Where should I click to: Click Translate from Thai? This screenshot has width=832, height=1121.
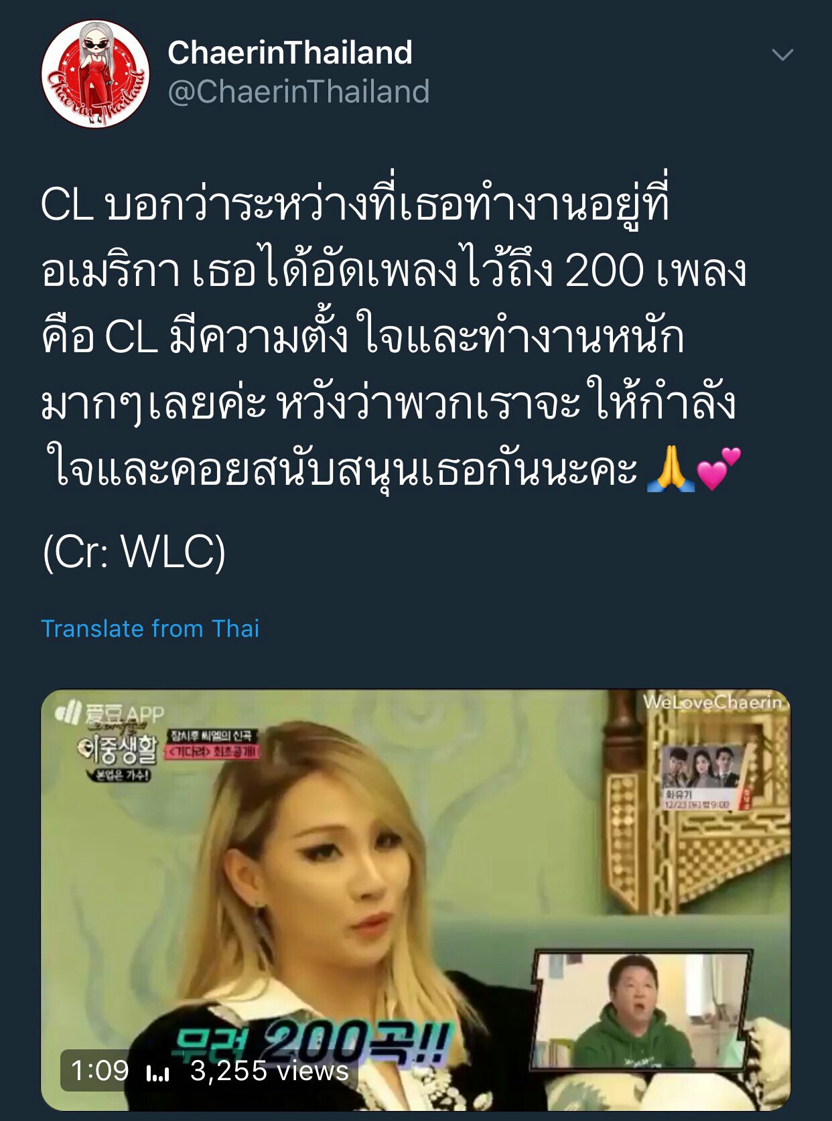coord(150,629)
